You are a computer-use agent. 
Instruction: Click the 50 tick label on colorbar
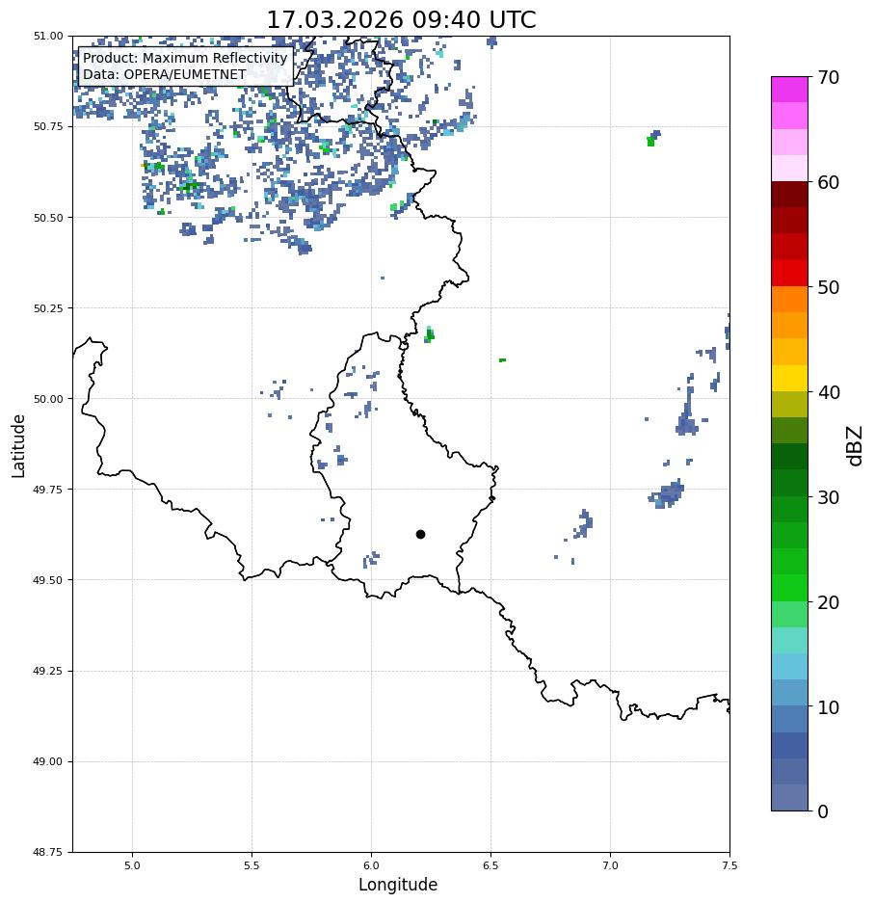829,287
